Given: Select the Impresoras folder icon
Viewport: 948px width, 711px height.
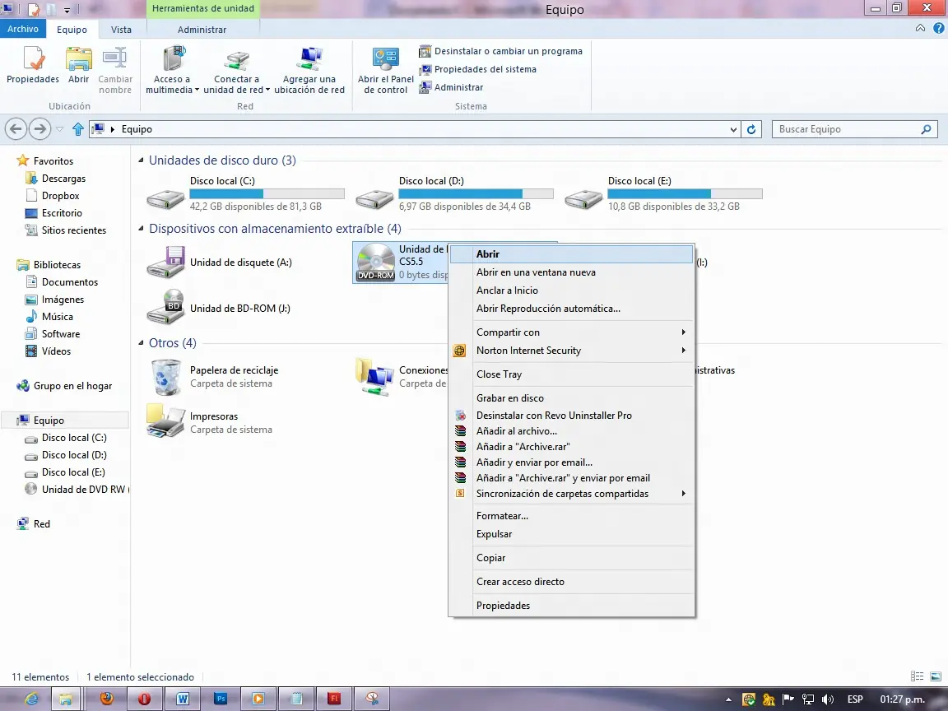Looking at the screenshot, I should point(165,421).
